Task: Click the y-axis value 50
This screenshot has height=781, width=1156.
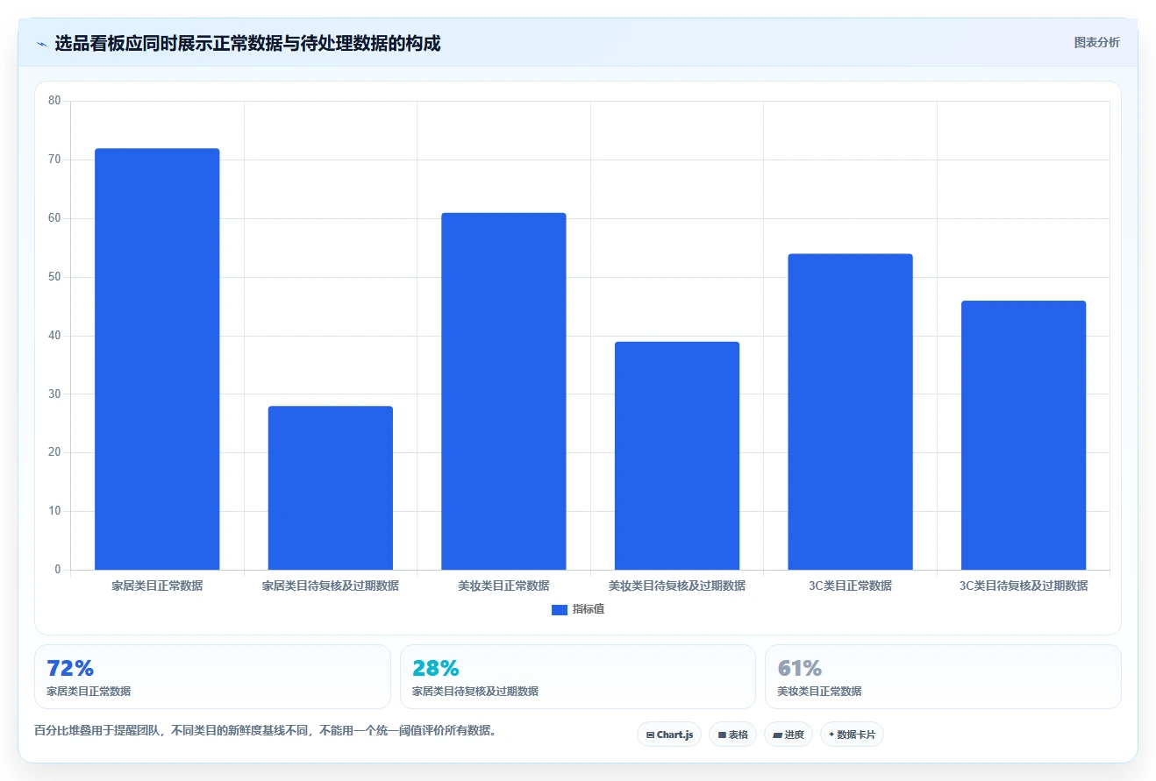Action: tap(54, 277)
